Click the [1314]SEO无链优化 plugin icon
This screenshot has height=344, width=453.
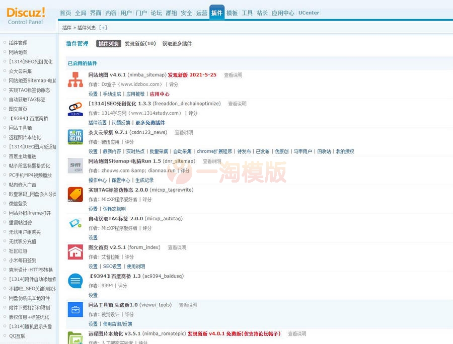74,108
